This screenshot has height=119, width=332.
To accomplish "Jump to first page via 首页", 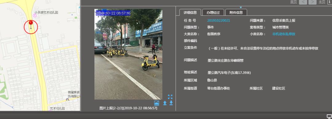I will (294, 2).
